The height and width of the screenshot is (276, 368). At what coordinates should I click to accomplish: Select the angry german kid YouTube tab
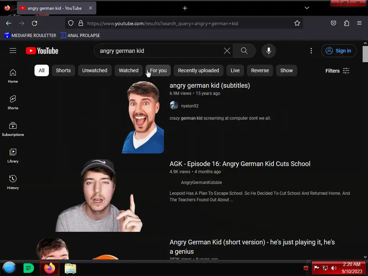56,8
